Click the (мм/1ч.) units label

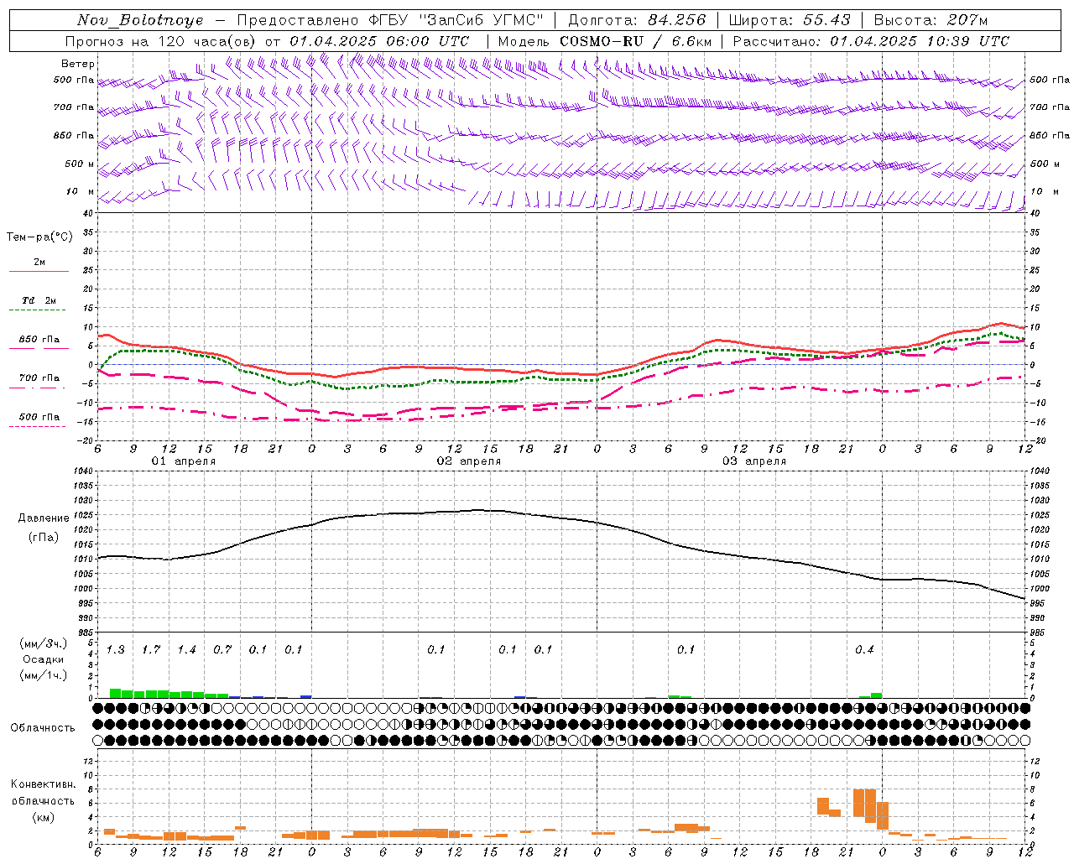coord(44,675)
